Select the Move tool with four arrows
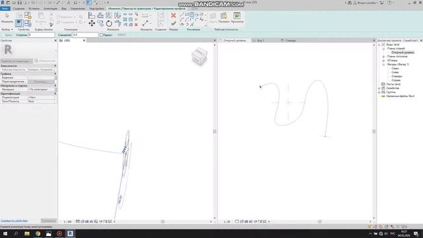The height and width of the screenshot is (238, 423). coord(92,24)
